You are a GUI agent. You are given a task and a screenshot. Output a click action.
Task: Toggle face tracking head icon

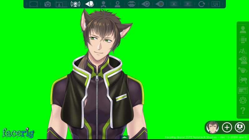(90, 4)
